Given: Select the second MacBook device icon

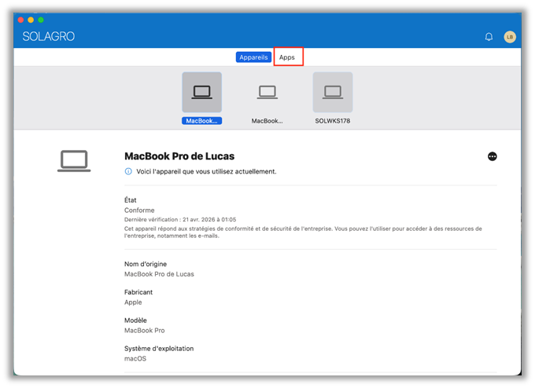Looking at the screenshot, I should [x=267, y=92].
